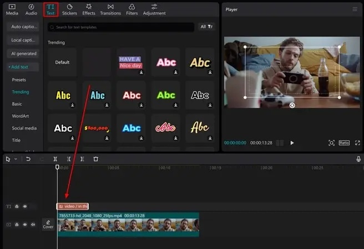364x249 pixels.
Task: Choose the pink cursive Abc template
Action: point(165,128)
